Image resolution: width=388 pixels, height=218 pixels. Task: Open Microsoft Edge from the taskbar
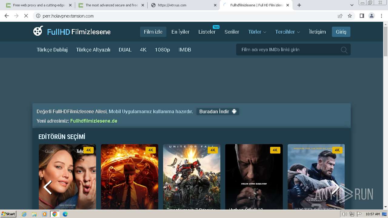pos(65,214)
